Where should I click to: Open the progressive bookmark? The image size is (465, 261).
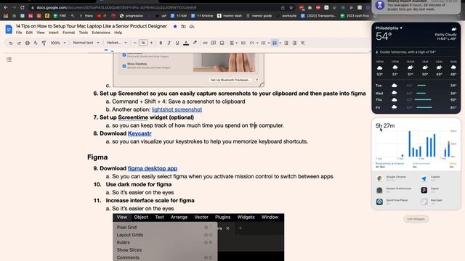(x=132, y=16)
